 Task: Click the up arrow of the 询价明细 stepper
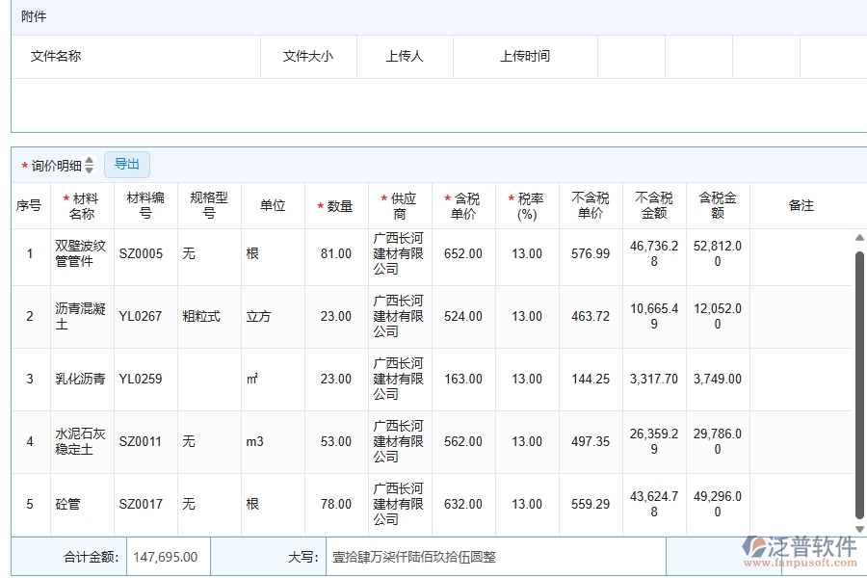[89, 160]
